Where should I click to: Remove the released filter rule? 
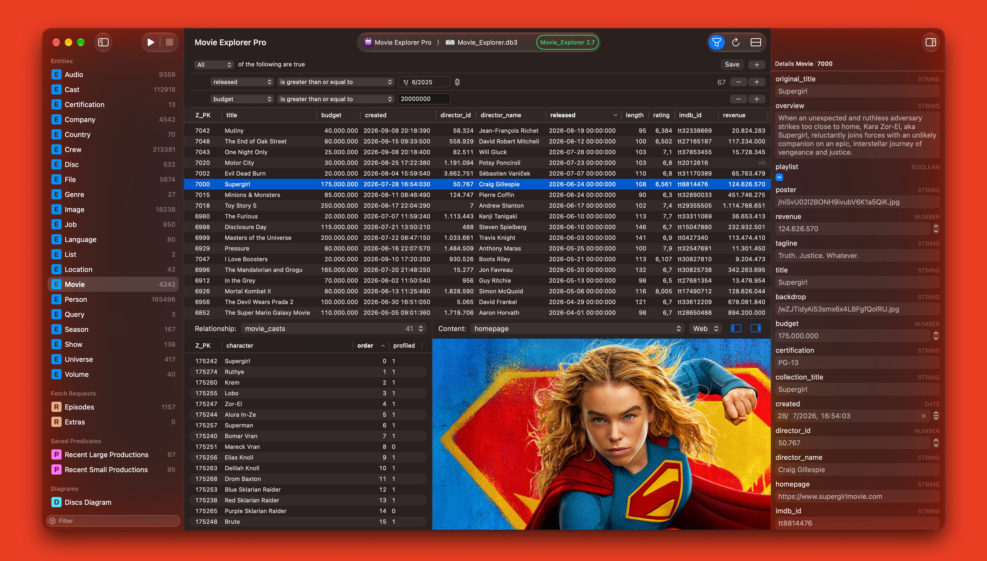[738, 82]
